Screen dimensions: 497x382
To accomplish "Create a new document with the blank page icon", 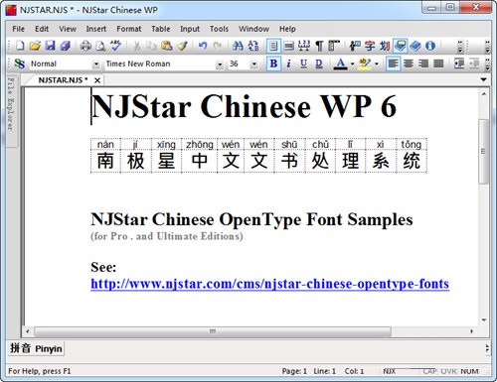I will pyautogui.click(x=20, y=46).
